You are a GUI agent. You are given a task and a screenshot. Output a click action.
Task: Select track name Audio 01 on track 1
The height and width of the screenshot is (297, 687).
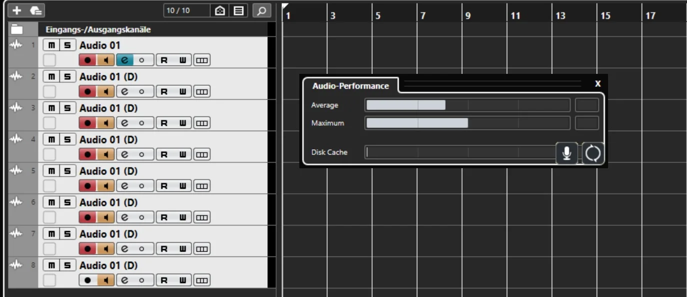pyautogui.click(x=100, y=45)
